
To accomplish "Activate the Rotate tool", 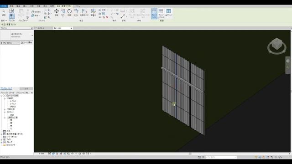I will click(x=69, y=12).
